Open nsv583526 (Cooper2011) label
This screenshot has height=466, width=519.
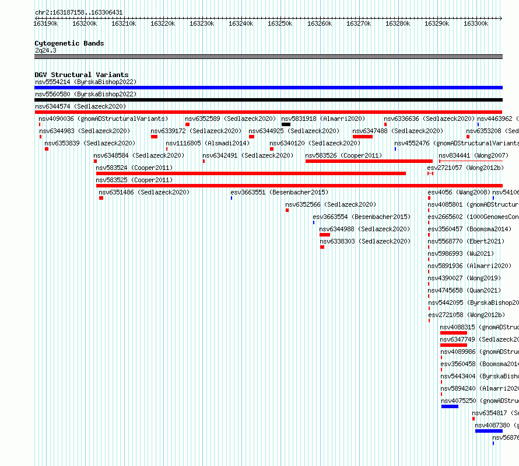tap(343, 155)
